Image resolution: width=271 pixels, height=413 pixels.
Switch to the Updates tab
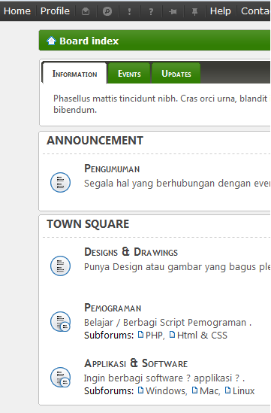tap(176, 74)
